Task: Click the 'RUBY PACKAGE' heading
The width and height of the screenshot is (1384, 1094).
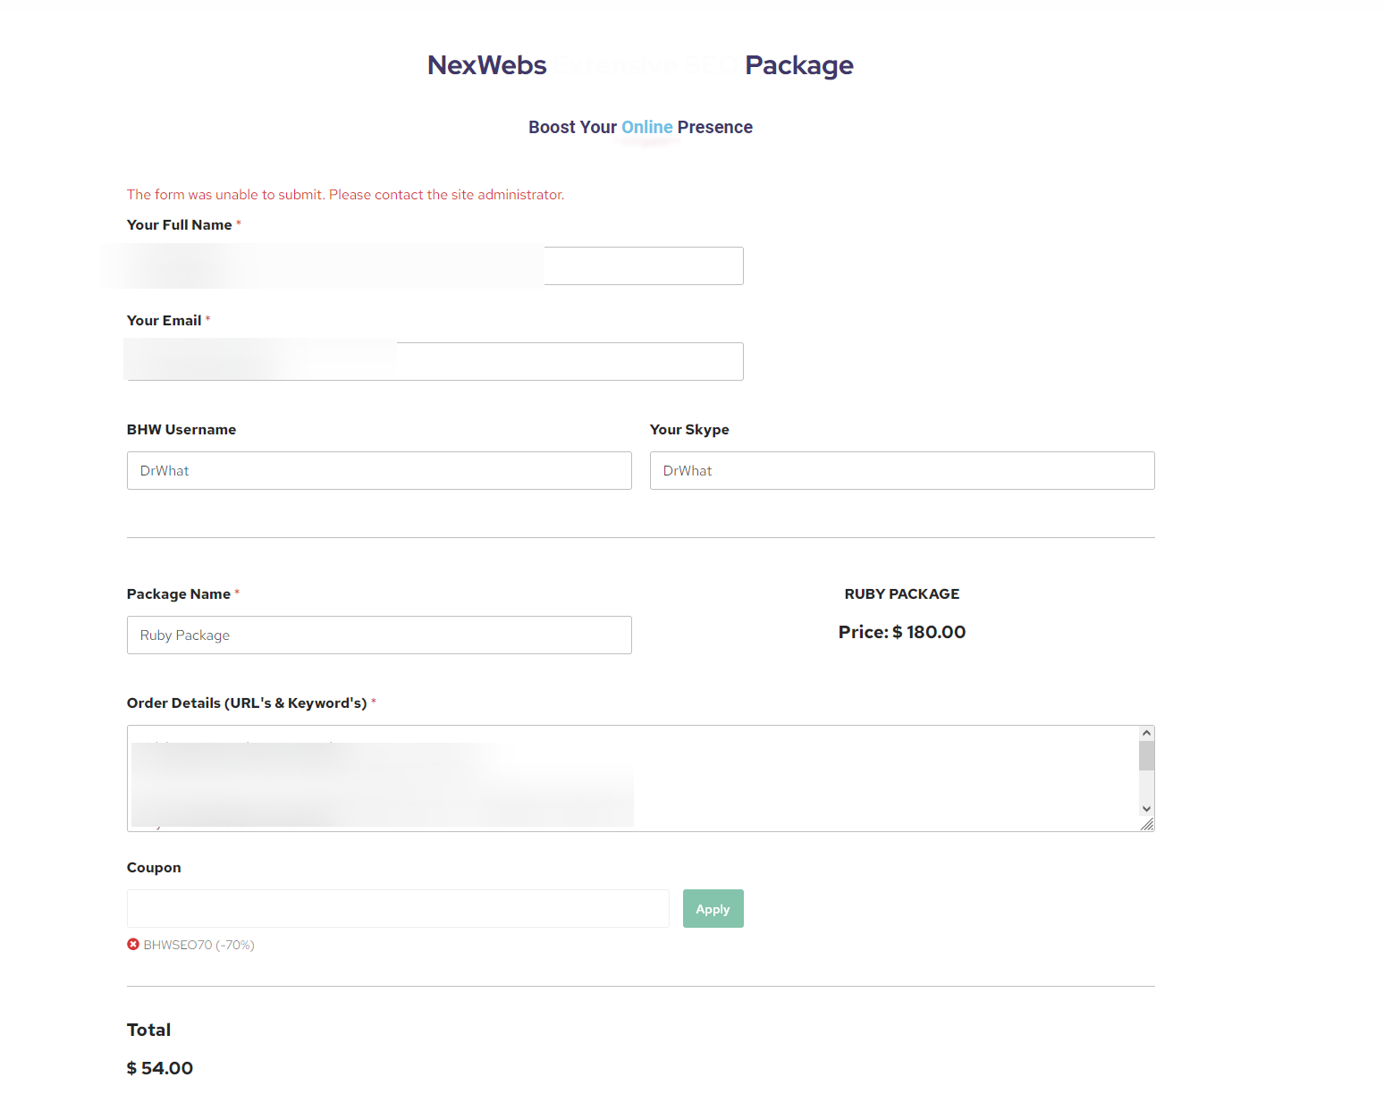Action: pos(902,594)
